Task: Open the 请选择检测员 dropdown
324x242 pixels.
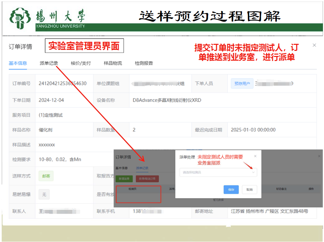Action: [216, 172]
